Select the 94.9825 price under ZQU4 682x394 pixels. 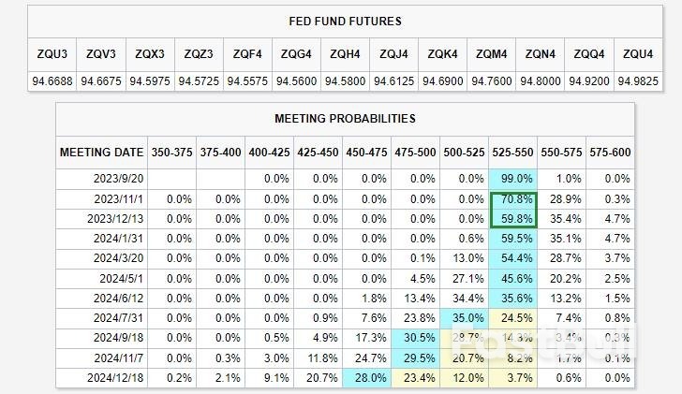(x=637, y=81)
